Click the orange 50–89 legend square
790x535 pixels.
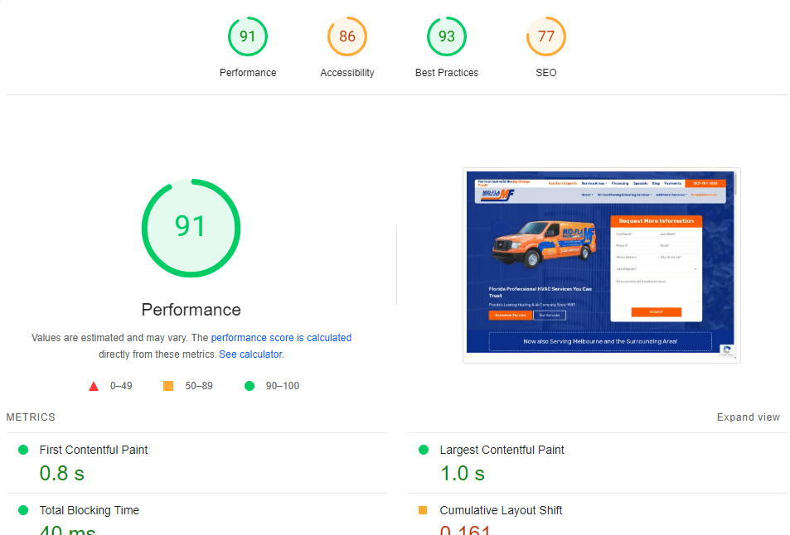(169, 385)
